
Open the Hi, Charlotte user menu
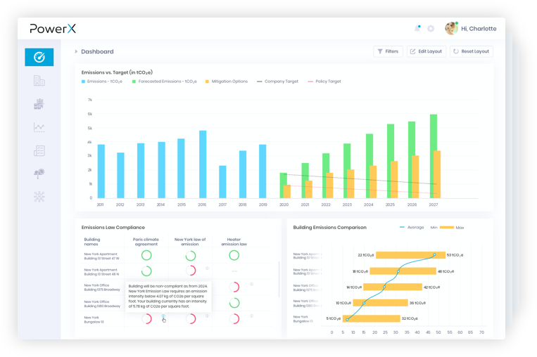(471, 28)
